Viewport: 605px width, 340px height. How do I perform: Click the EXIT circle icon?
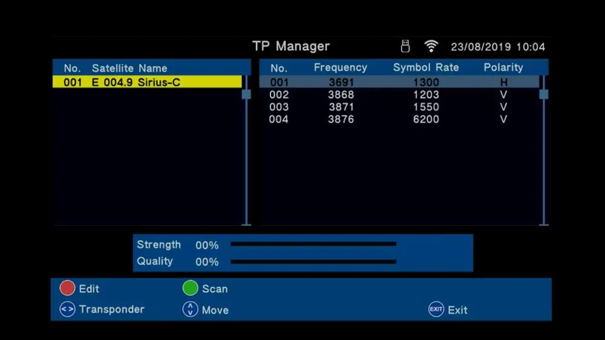pos(436,309)
